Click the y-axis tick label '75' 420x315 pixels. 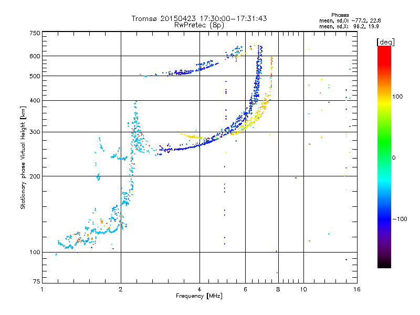(x=37, y=281)
